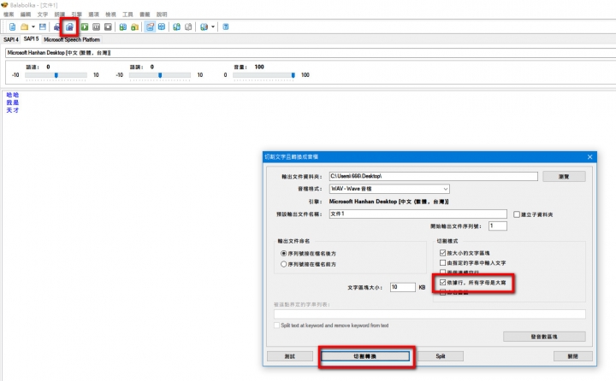
Task: Open the 引擎 menu
Action: [77, 15]
